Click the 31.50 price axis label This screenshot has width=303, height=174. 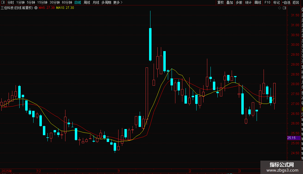[295, 15]
